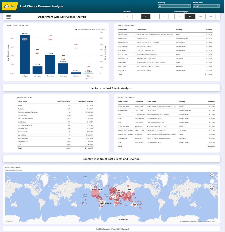Screen dimensions: 225x232
Task: Select India & Sub Continent summary row
Action: [55, 119]
